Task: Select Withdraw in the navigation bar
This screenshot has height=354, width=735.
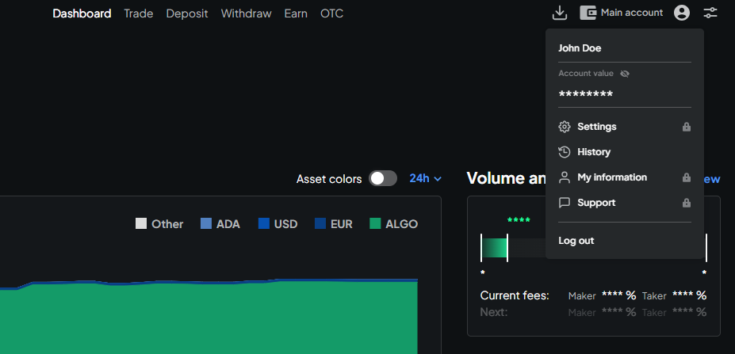Action: click(x=246, y=13)
